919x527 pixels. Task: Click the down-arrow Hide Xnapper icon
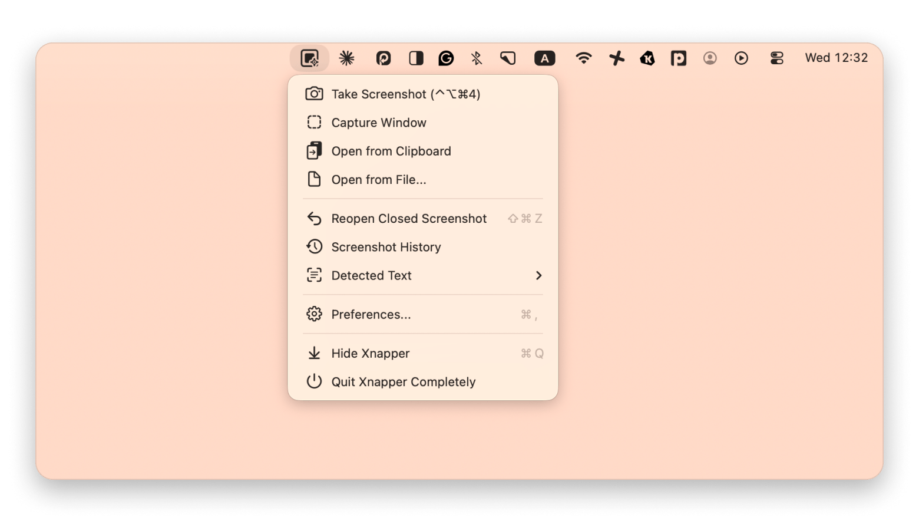[x=314, y=353]
